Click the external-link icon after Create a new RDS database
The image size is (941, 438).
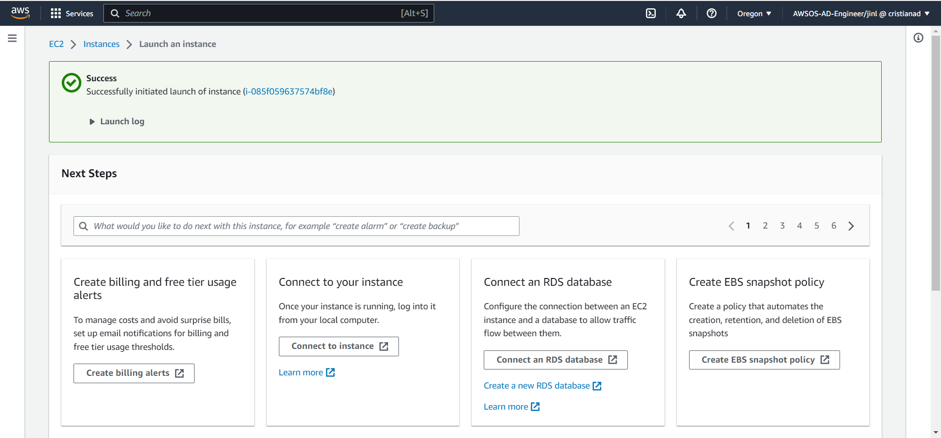[597, 386]
